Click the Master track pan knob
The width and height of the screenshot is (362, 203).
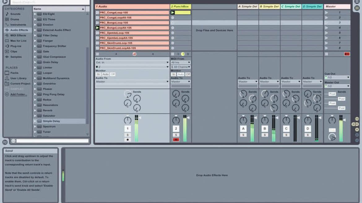tap(332, 120)
